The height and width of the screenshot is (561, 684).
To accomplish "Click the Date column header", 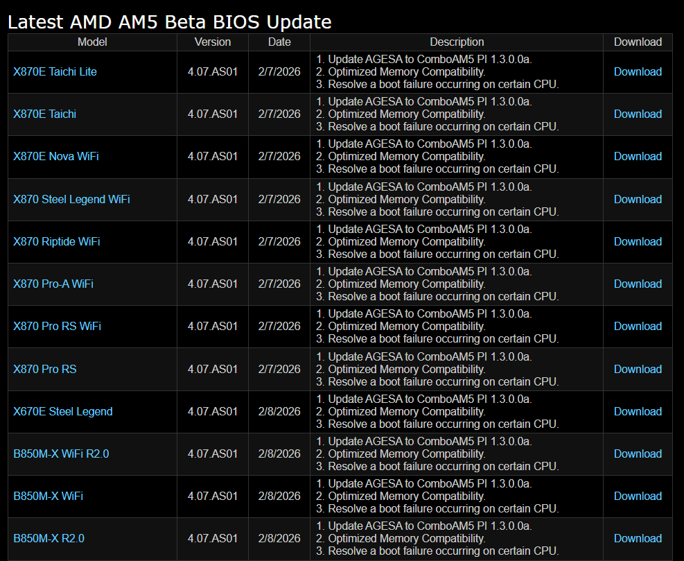I will 279,42.
